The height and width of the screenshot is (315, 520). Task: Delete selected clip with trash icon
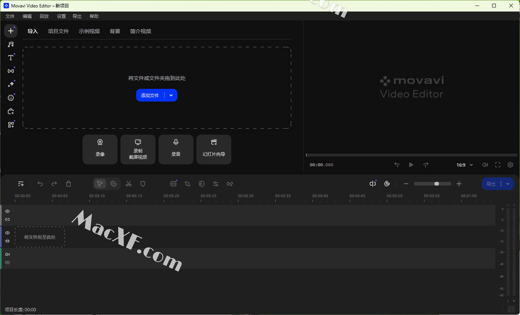(68, 184)
